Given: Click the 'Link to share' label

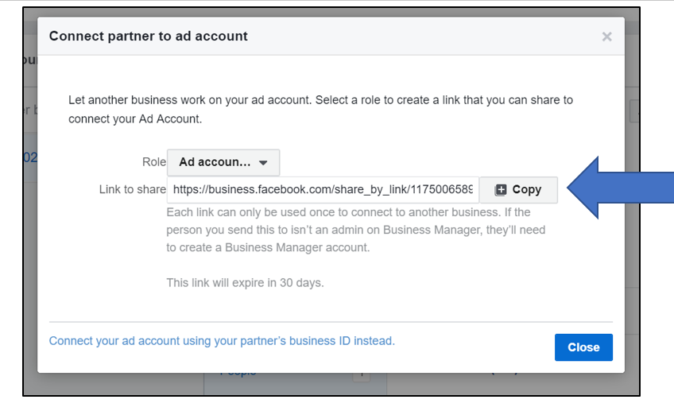Looking at the screenshot, I should 132,190.
